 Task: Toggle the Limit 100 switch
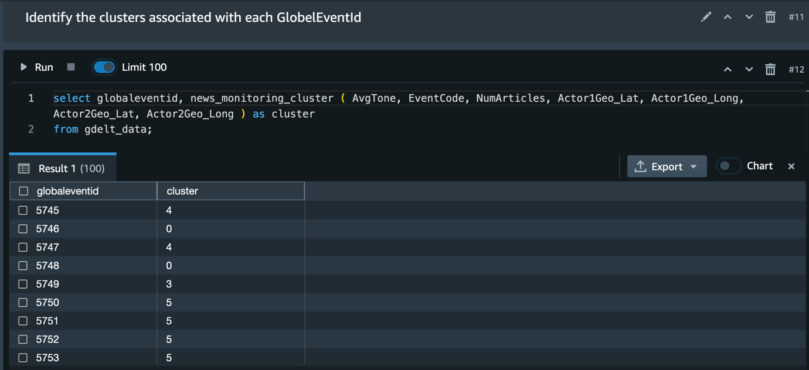point(104,67)
